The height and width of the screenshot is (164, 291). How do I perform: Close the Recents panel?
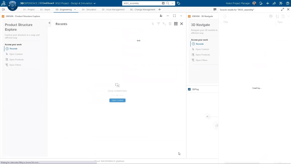pyautogui.click(x=182, y=24)
